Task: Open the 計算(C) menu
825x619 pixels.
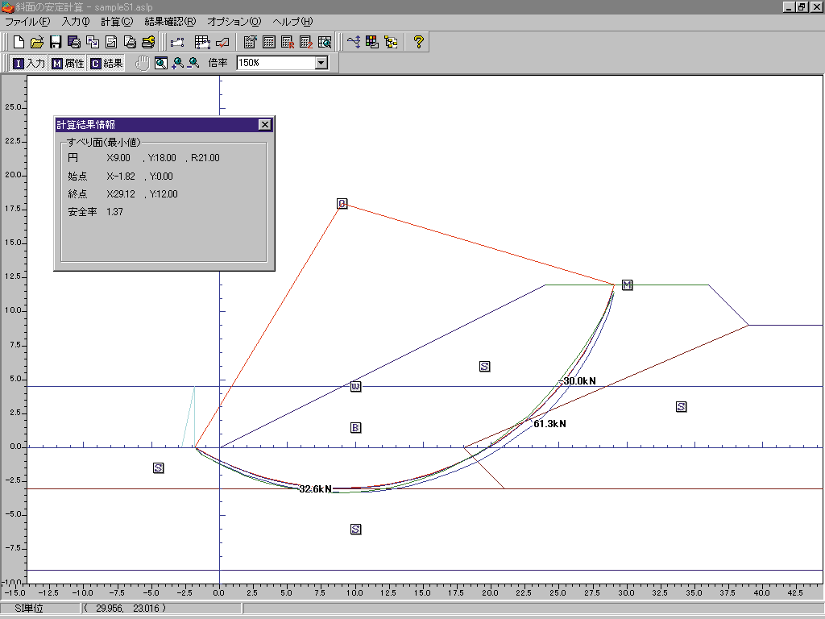Action: pos(117,22)
